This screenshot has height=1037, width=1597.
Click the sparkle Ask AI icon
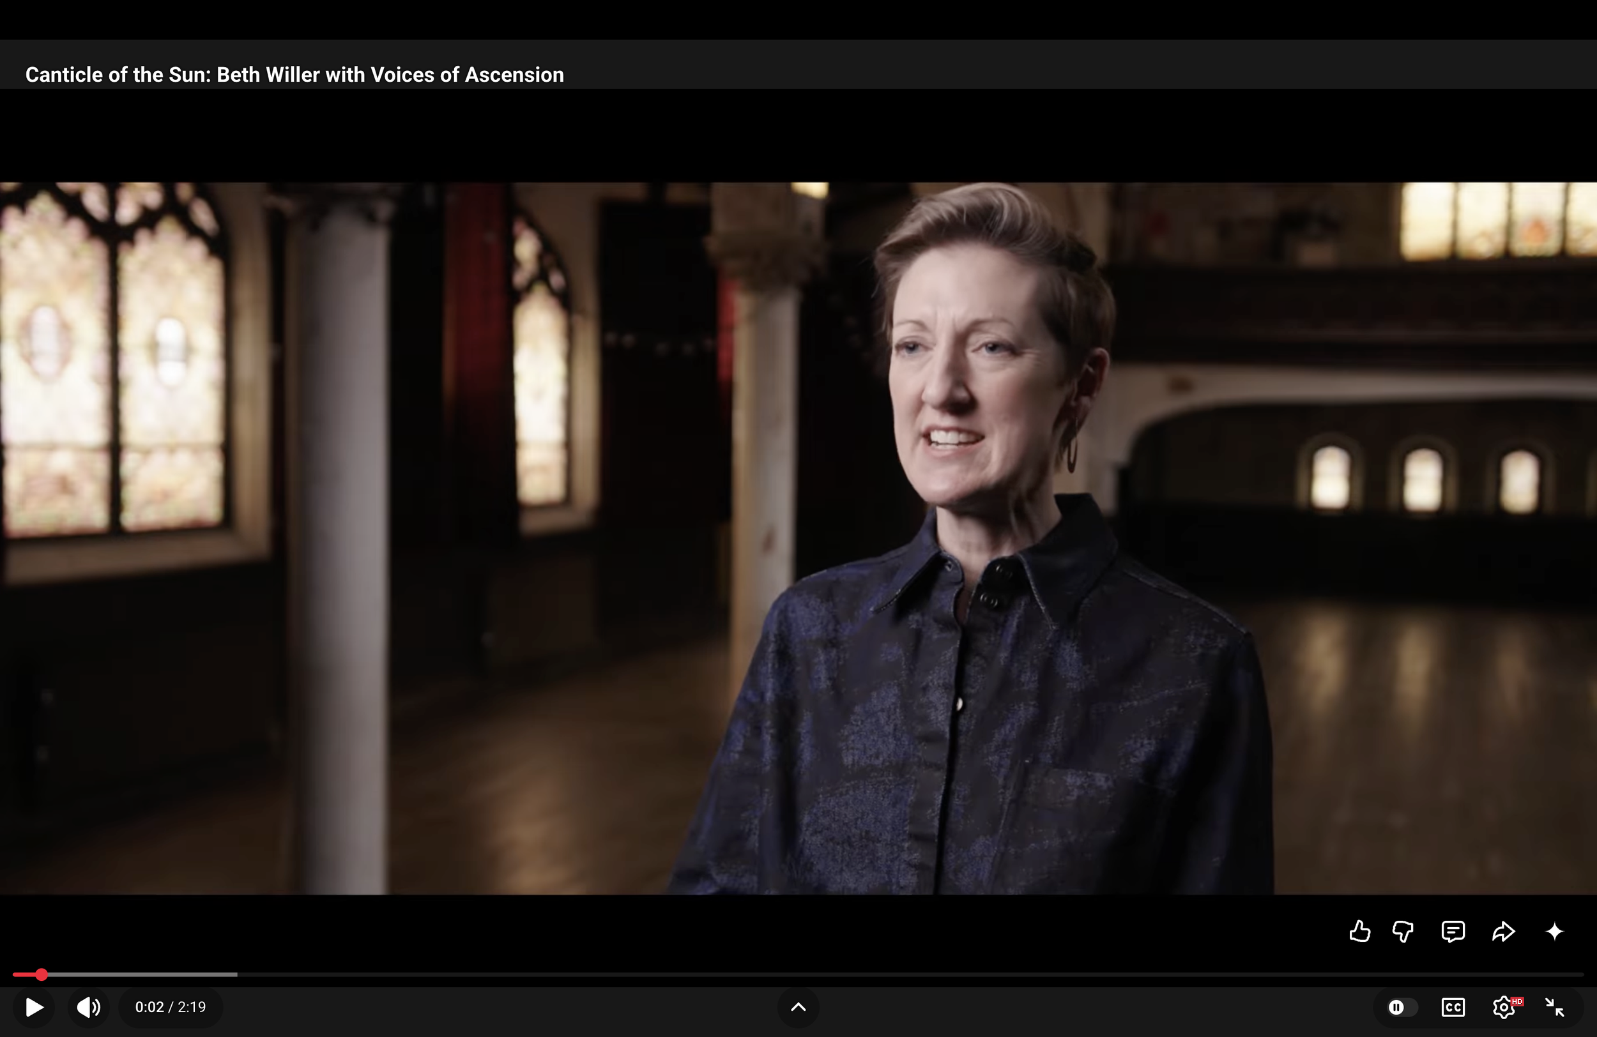tap(1554, 931)
